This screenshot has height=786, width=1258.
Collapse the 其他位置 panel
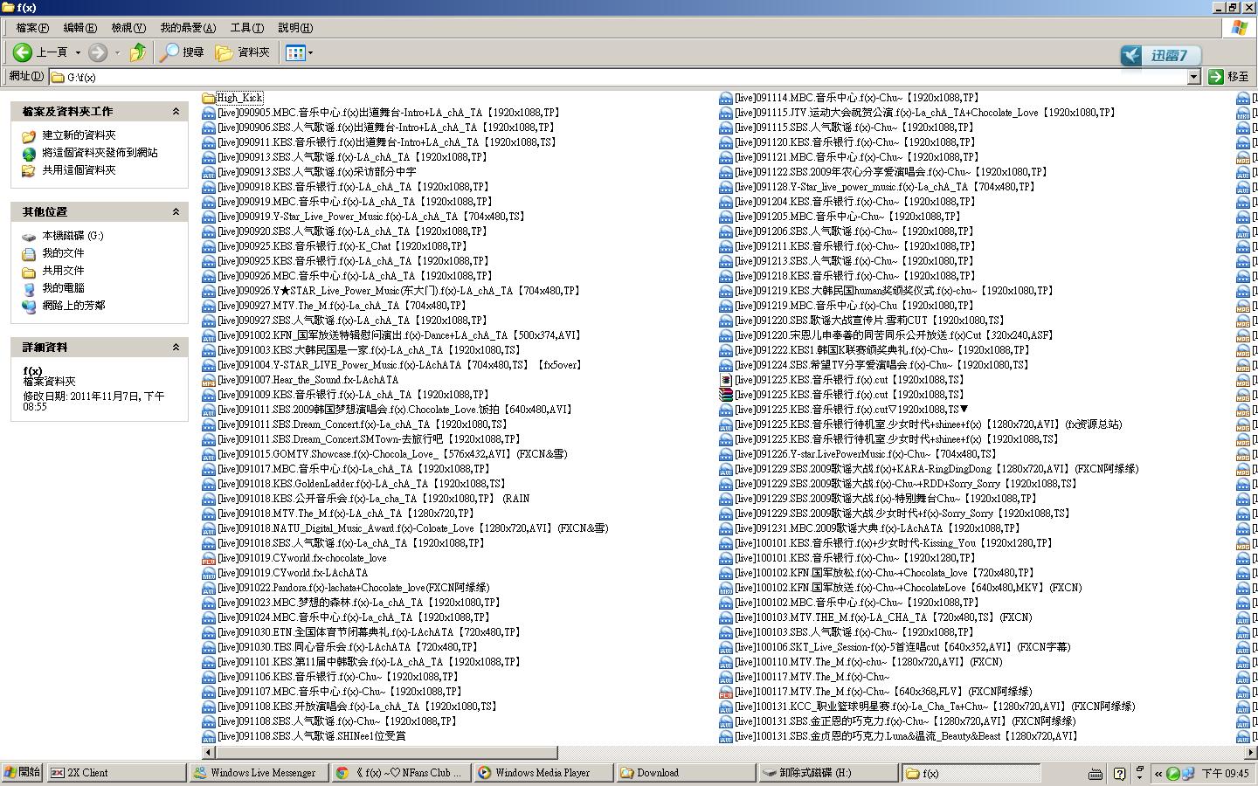point(176,212)
